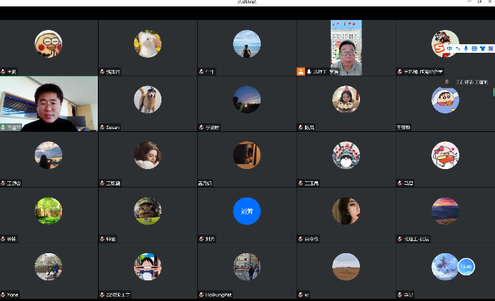This screenshot has height=301, width=495.
Task: Click the Yone participant avatar
Action: [x=49, y=266]
